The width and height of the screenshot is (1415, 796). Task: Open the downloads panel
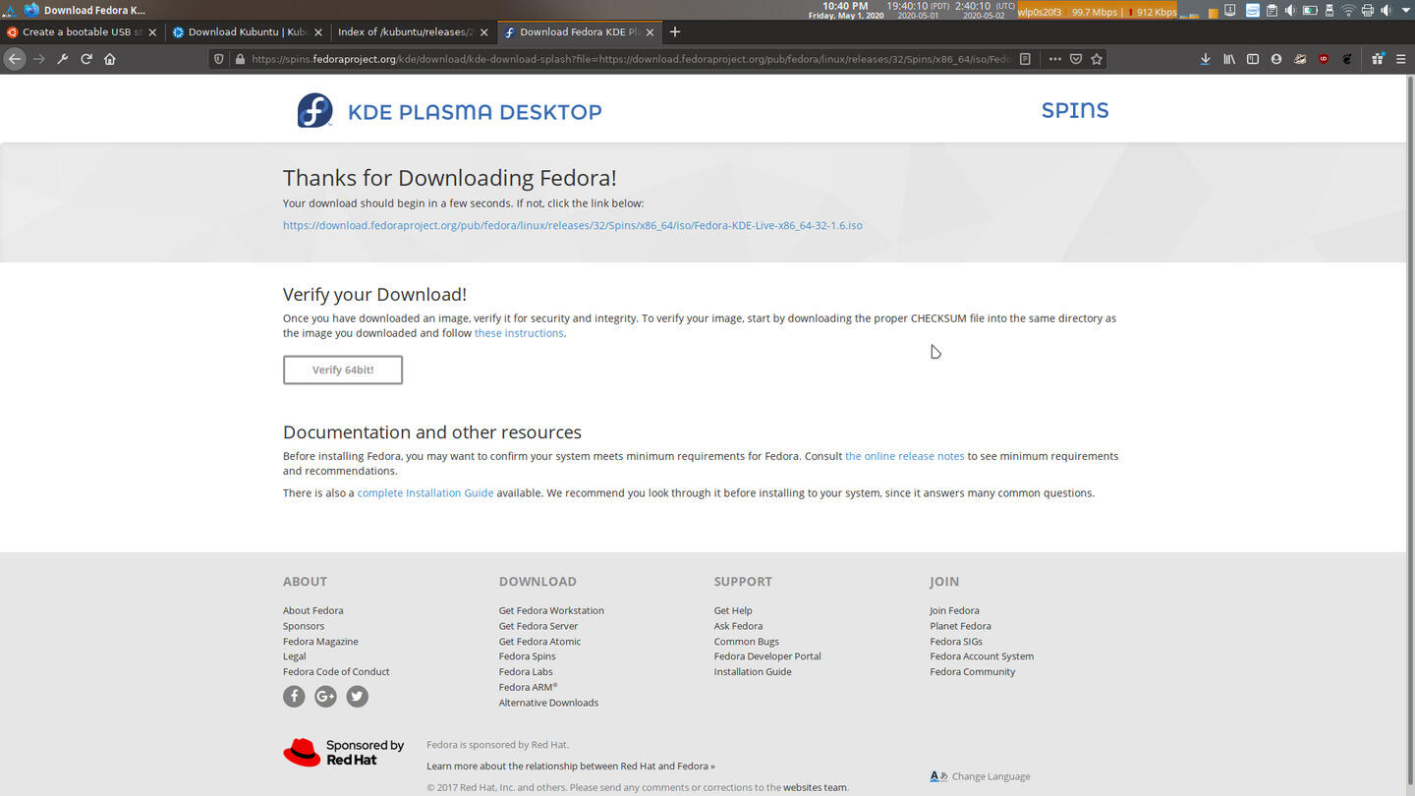(x=1206, y=59)
